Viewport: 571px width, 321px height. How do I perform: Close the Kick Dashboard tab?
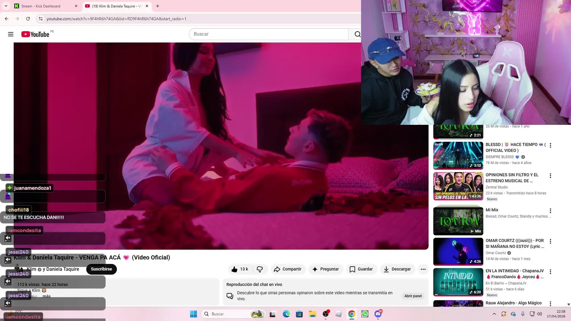pos(76,6)
